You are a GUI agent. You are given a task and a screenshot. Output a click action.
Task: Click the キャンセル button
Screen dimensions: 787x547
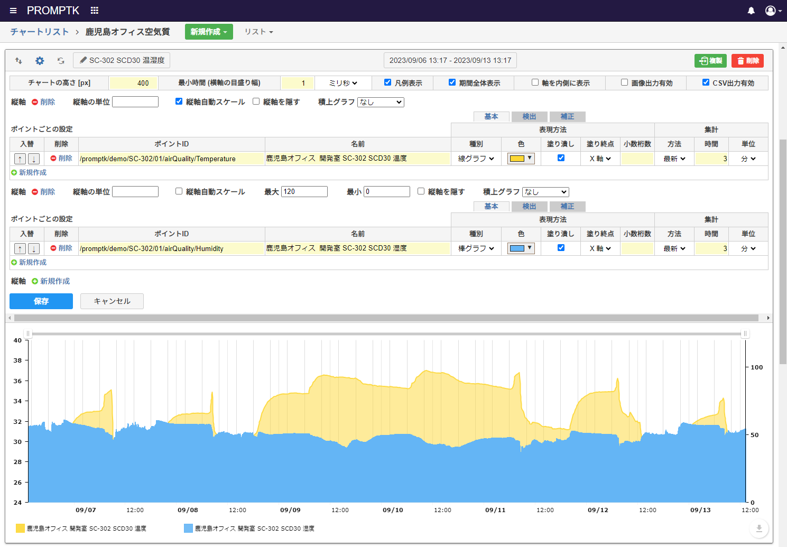pyautogui.click(x=112, y=301)
